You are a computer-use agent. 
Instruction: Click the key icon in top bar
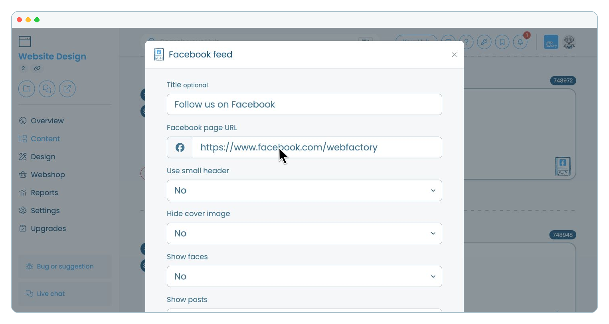[x=484, y=42]
